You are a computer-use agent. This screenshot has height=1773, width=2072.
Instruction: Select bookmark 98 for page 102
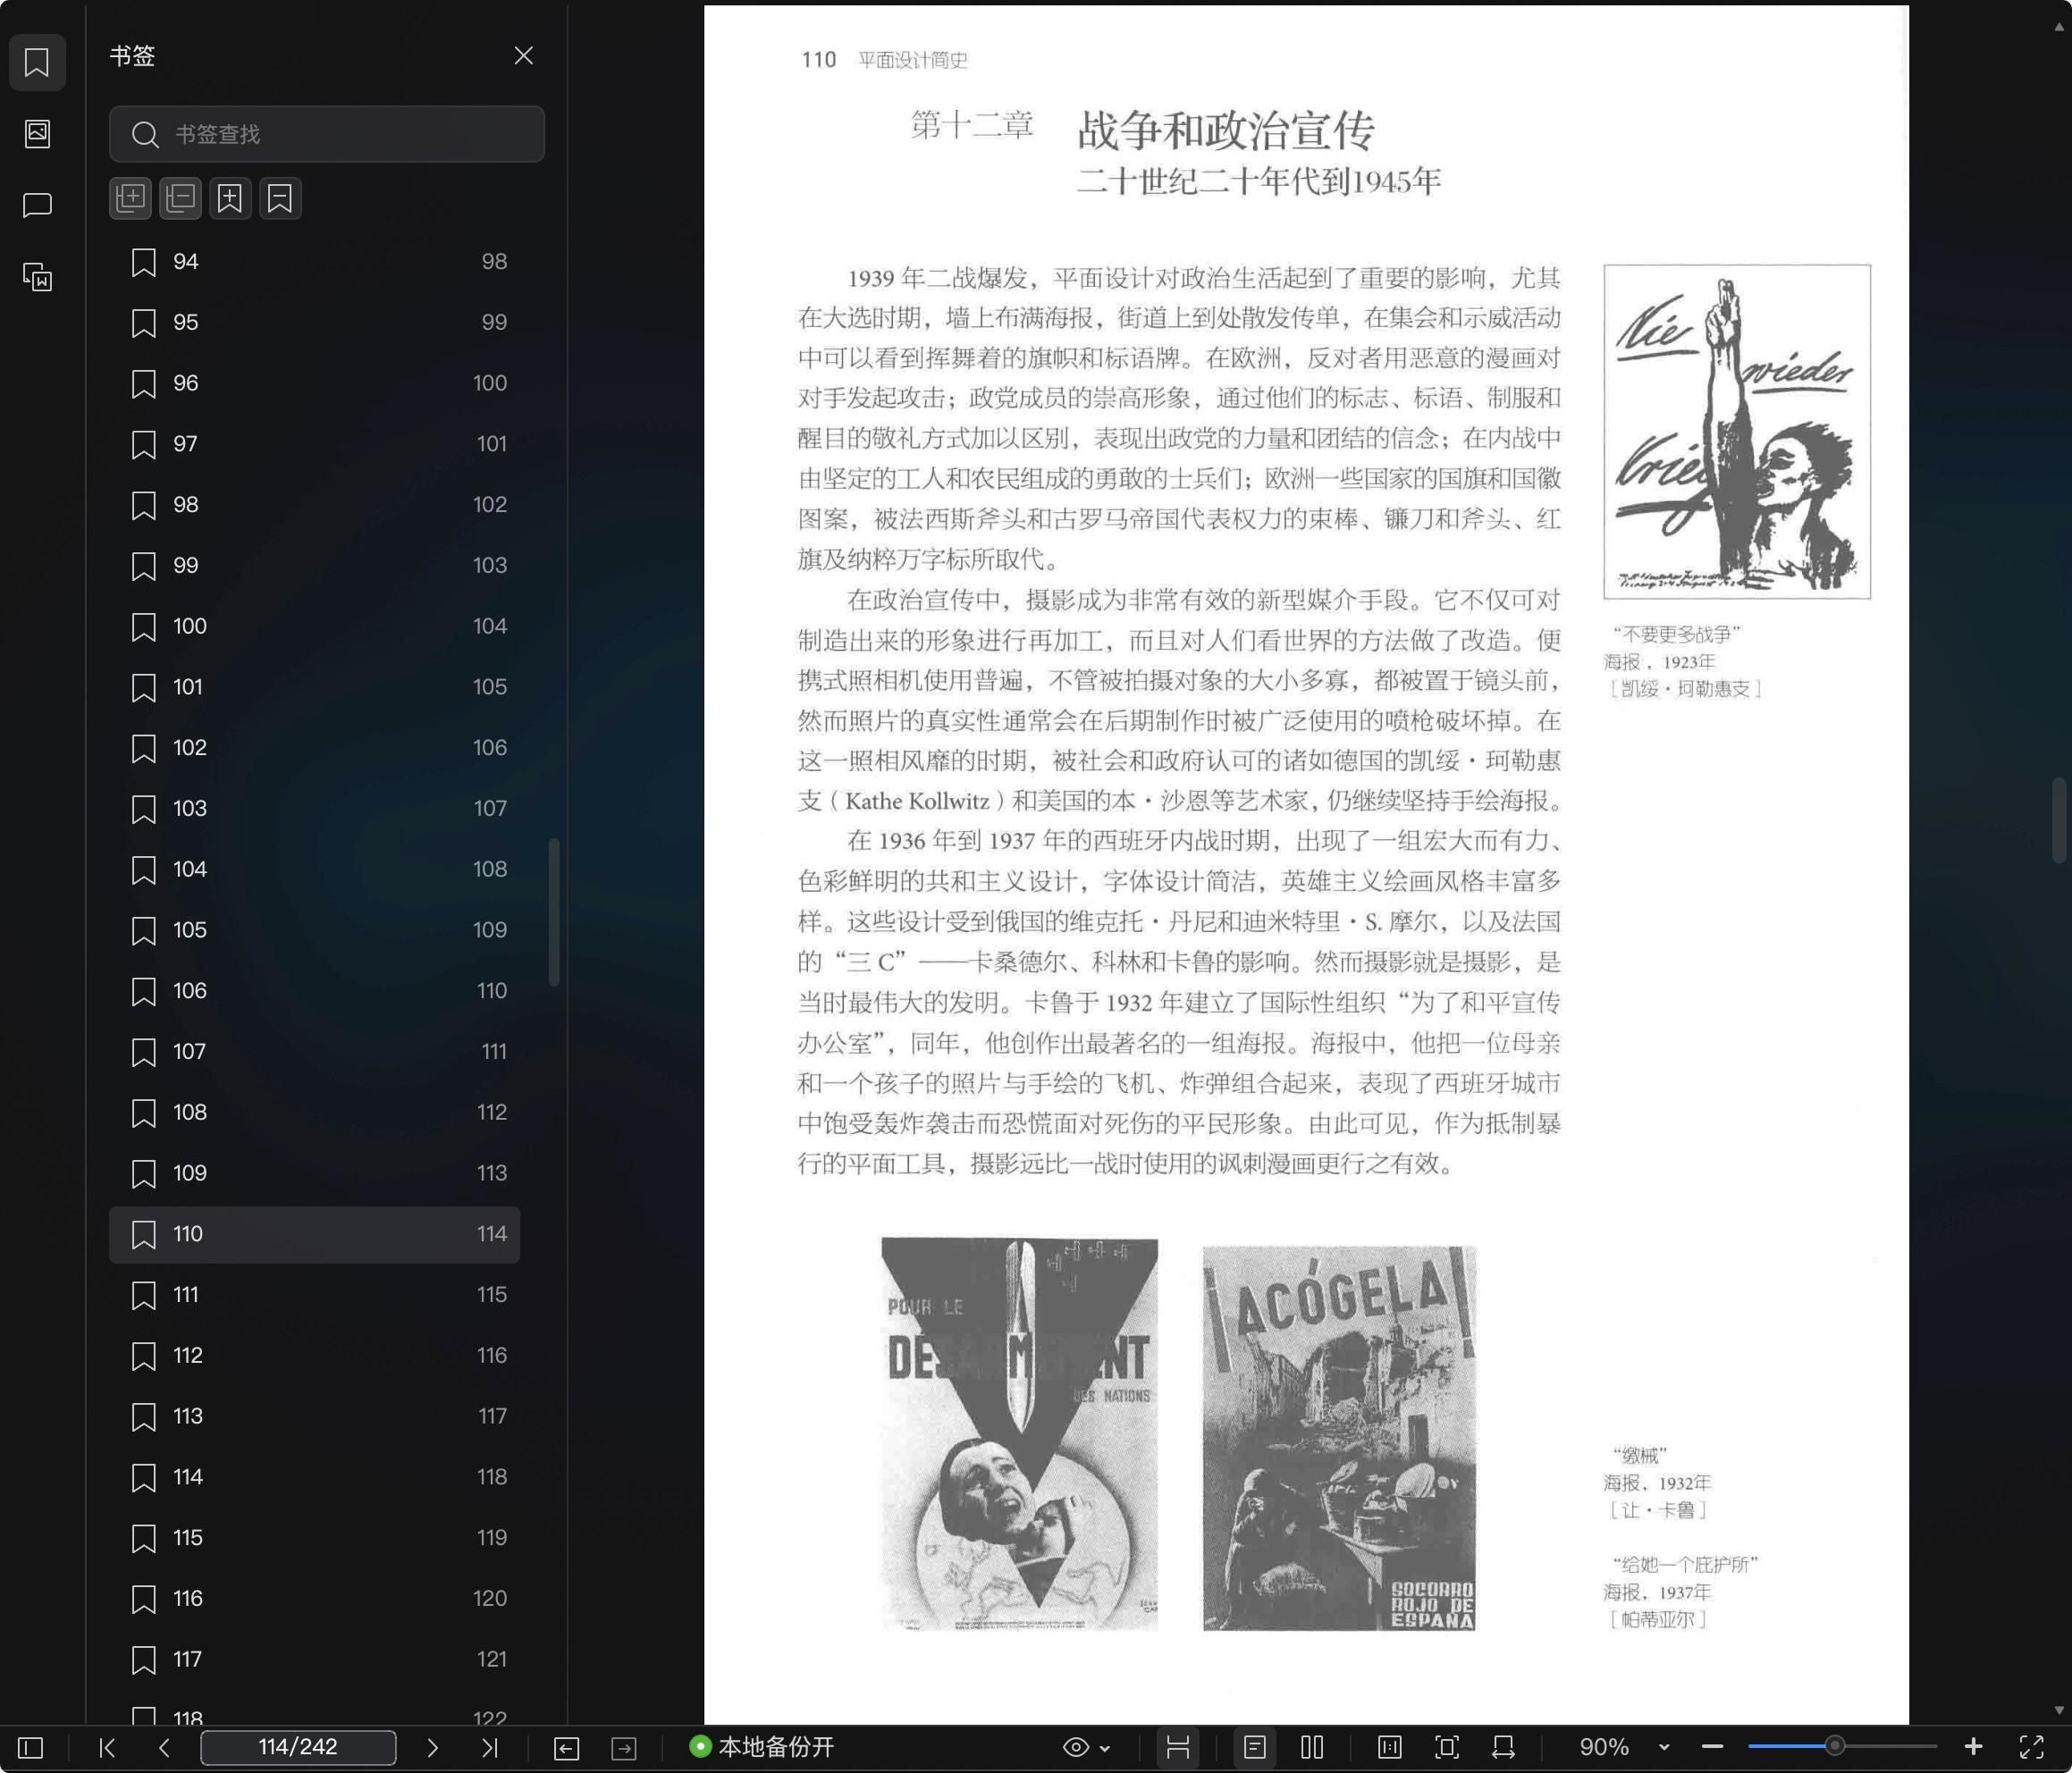(315, 505)
